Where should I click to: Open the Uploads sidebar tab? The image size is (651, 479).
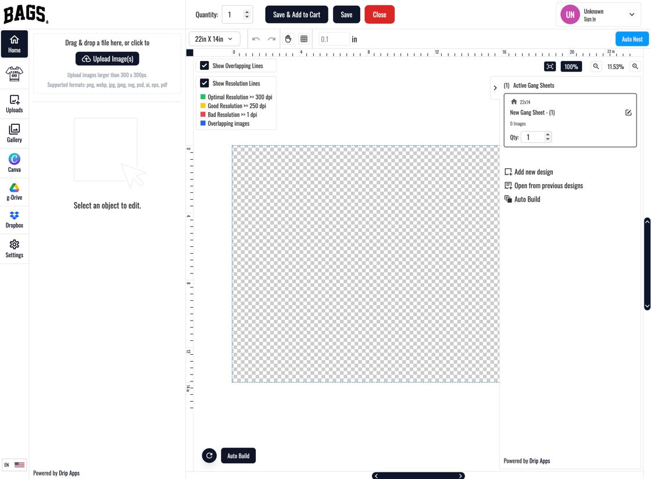point(14,104)
